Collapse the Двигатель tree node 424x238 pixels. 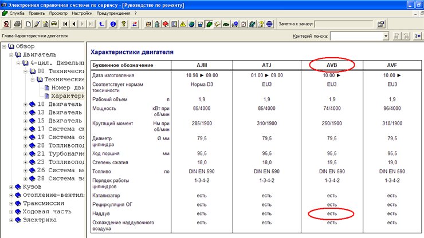tap(11, 55)
